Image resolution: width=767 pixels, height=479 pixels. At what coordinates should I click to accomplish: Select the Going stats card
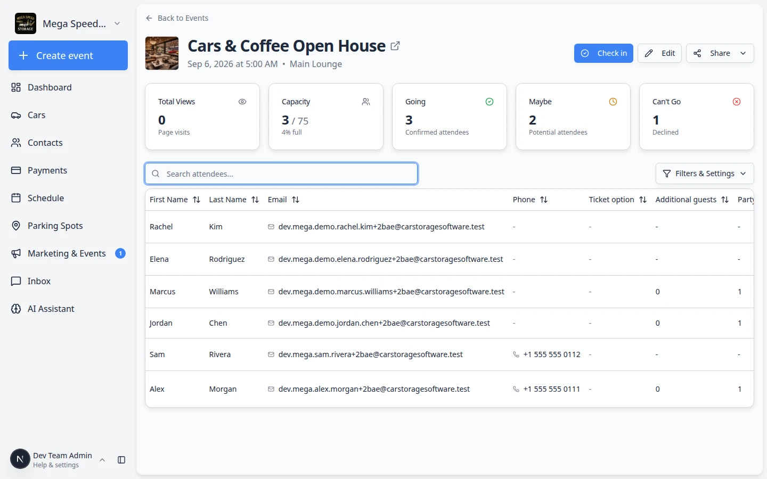[x=450, y=117]
